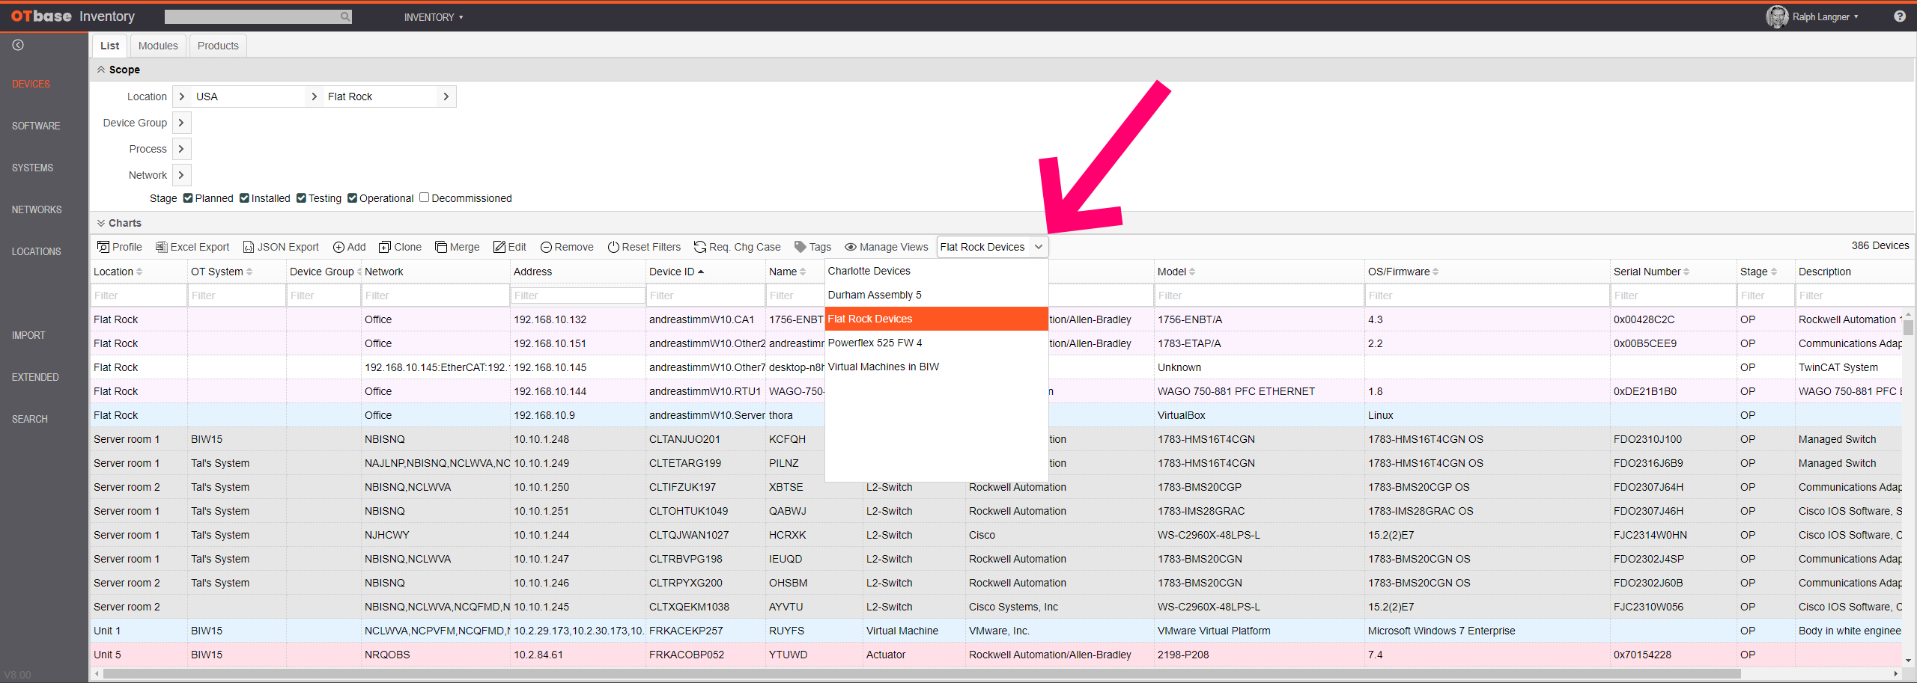Sort ascending on Device ID arrow

(x=701, y=272)
